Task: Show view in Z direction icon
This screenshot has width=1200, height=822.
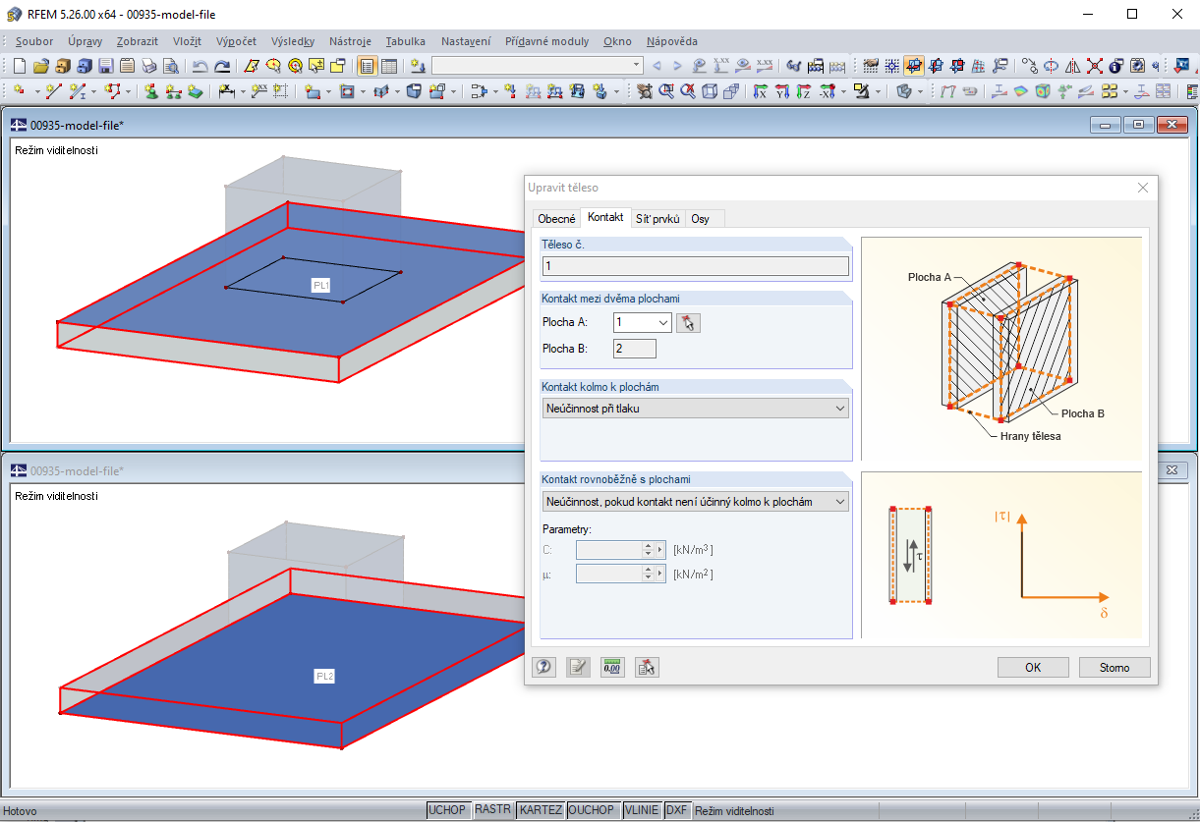Action: click(x=803, y=90)
